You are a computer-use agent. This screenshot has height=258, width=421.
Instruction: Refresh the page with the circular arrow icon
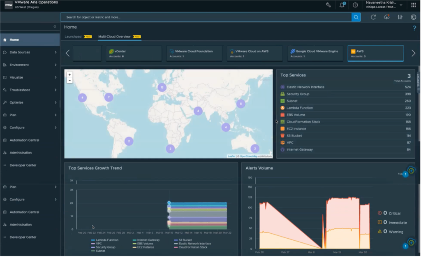pos(373,17)
